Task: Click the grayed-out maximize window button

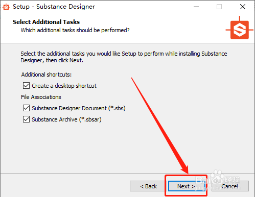Action: click(x=219, y=7)
